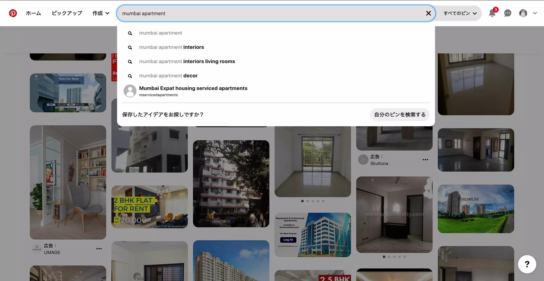The width and height of the screenshot is (544, 281).
Task: Click in the search field text
Action: click(245, 13)
